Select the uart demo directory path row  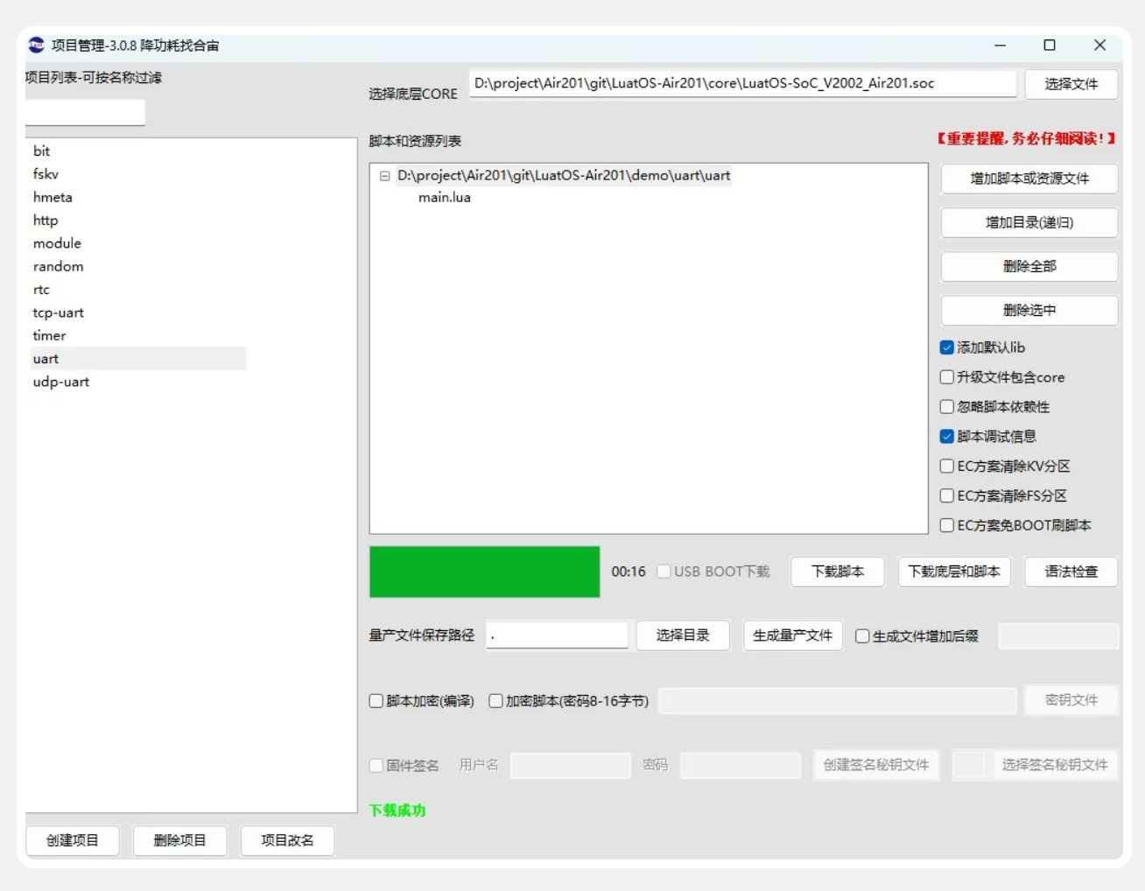(564, 175)
